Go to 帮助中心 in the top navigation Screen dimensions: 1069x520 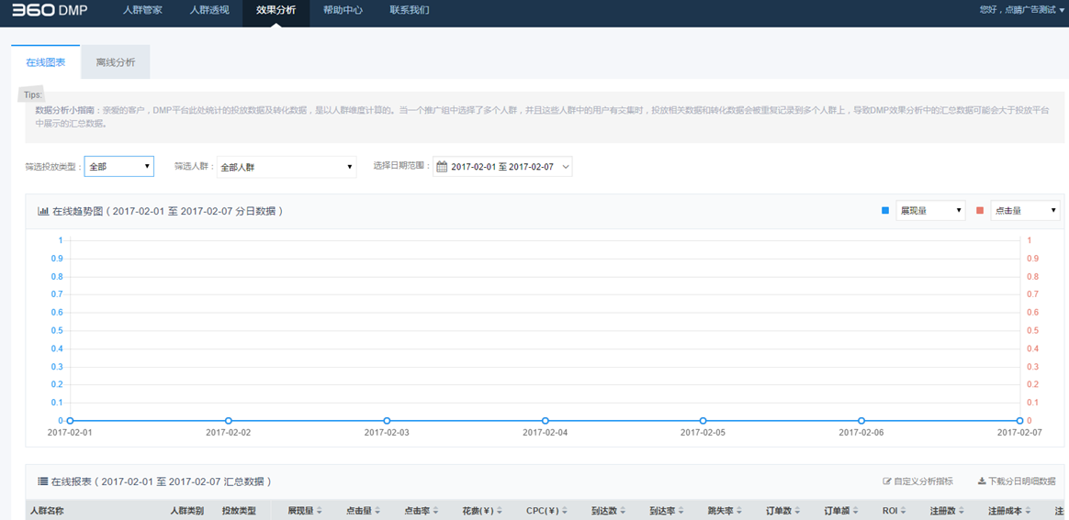[x=343, y=11]
